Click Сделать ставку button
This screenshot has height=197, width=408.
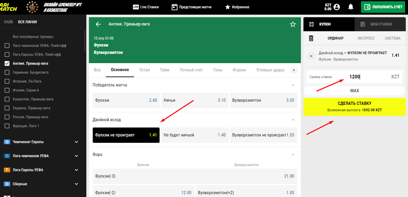pos(355,107)
